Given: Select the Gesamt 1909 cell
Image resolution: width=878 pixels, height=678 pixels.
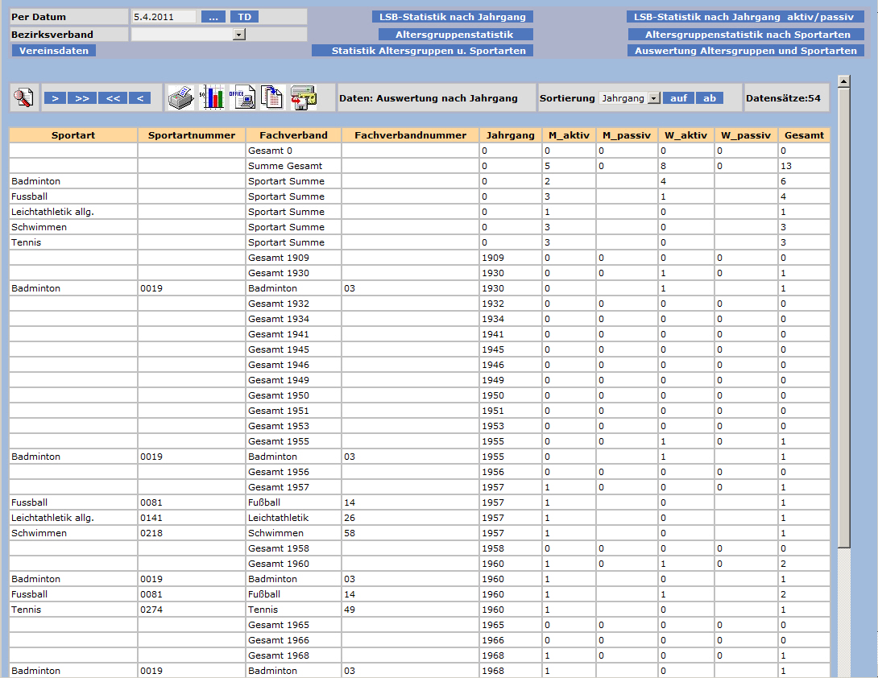Looking at the screenshot, I should pos(293,258).
